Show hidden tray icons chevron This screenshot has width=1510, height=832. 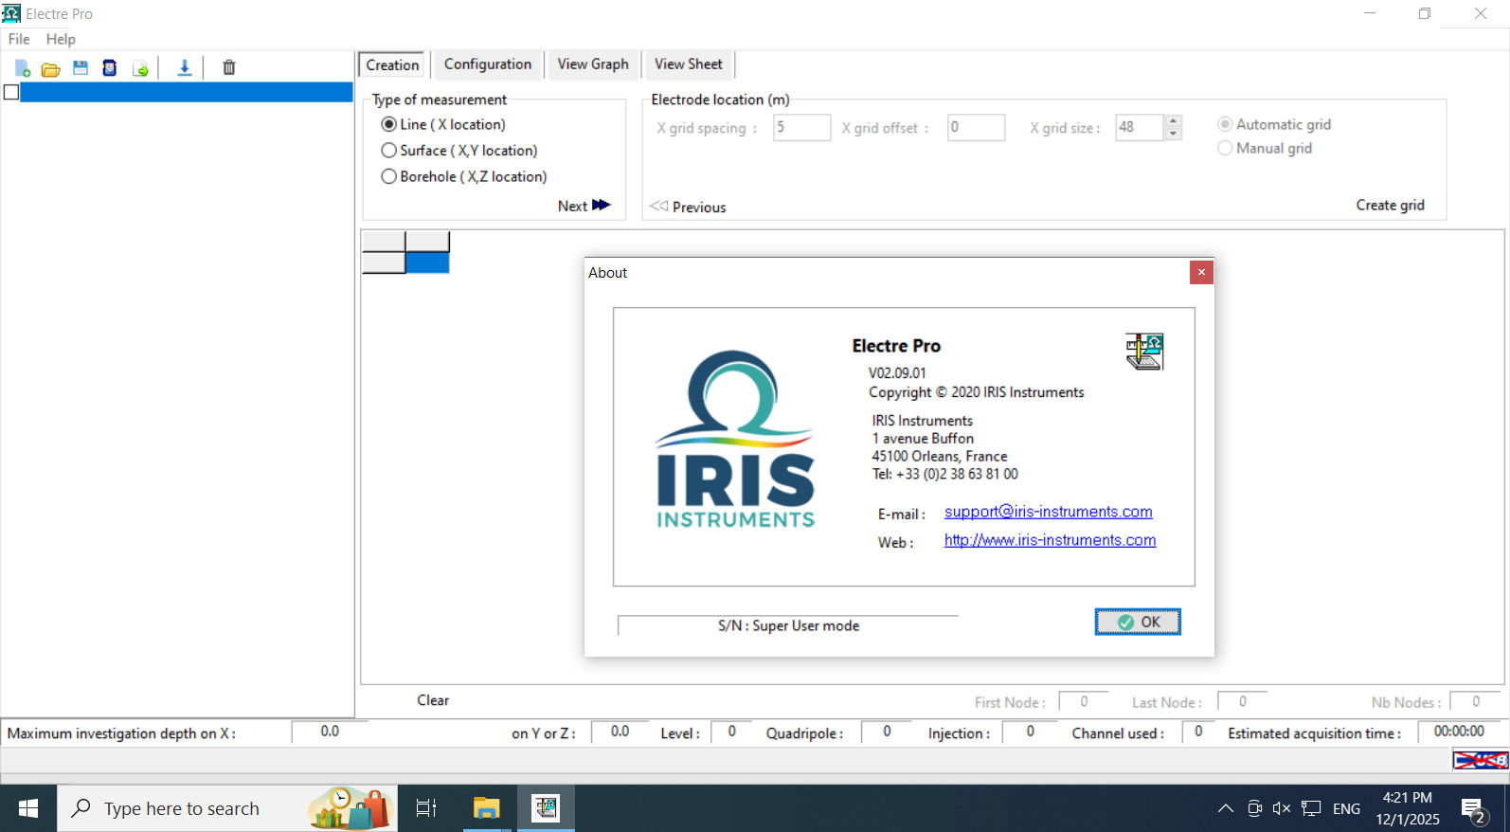point(1226,808)
